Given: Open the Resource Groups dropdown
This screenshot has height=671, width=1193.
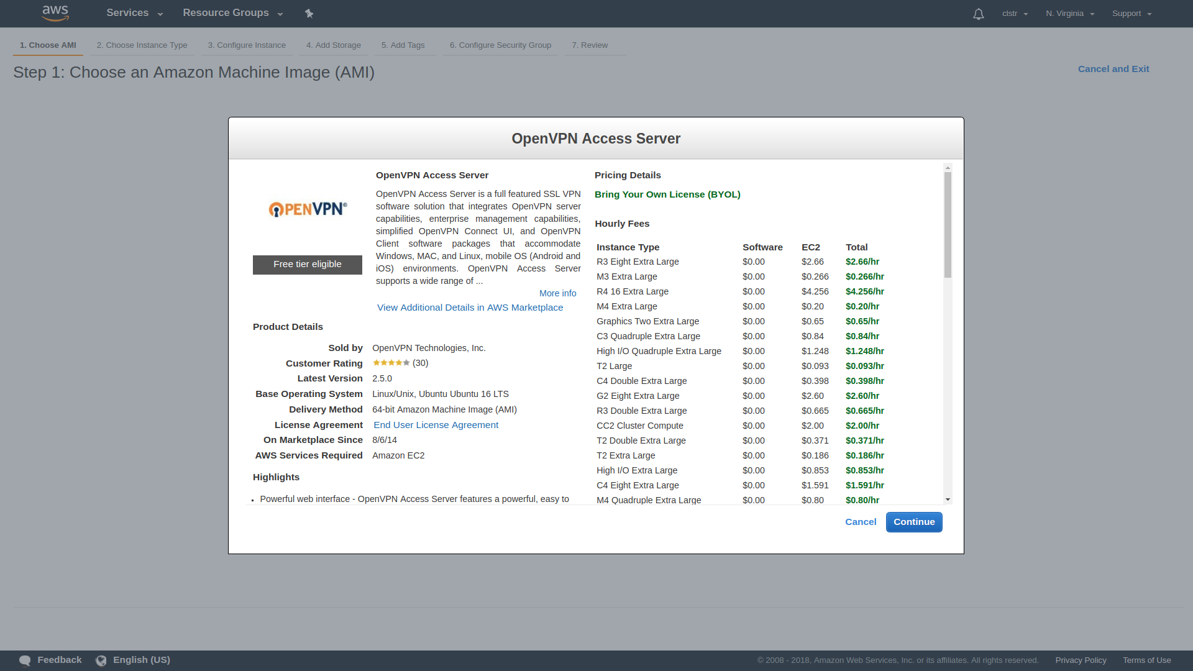Looking at the screenshot, I should coord(232,13).
